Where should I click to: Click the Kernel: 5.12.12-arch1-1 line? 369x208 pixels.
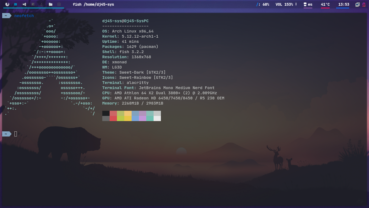pos(130,36)
